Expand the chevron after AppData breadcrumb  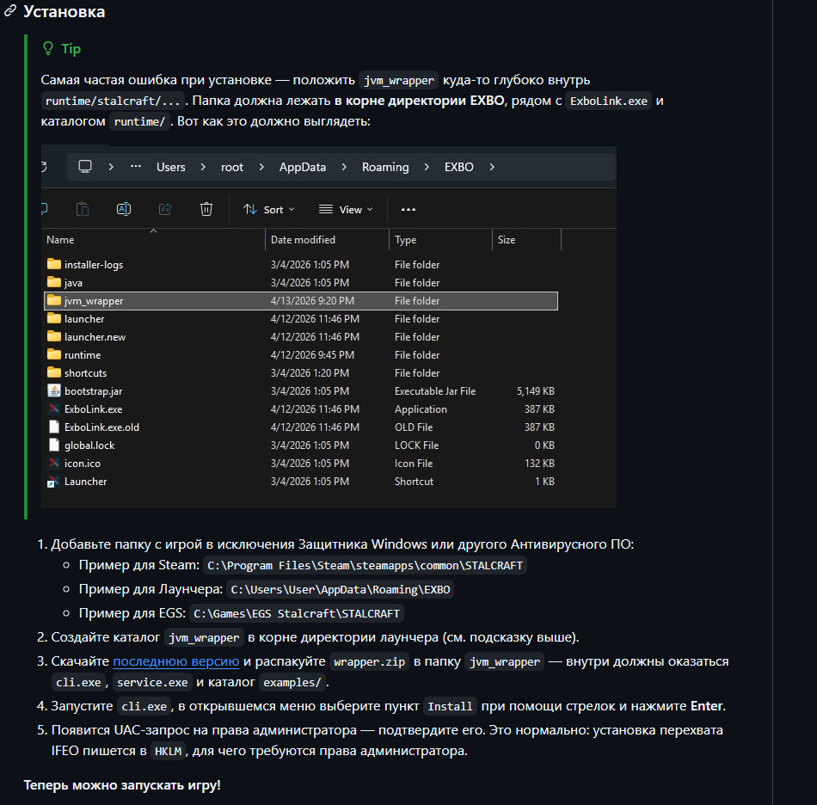pyautogui.click(x=344, y=167)
